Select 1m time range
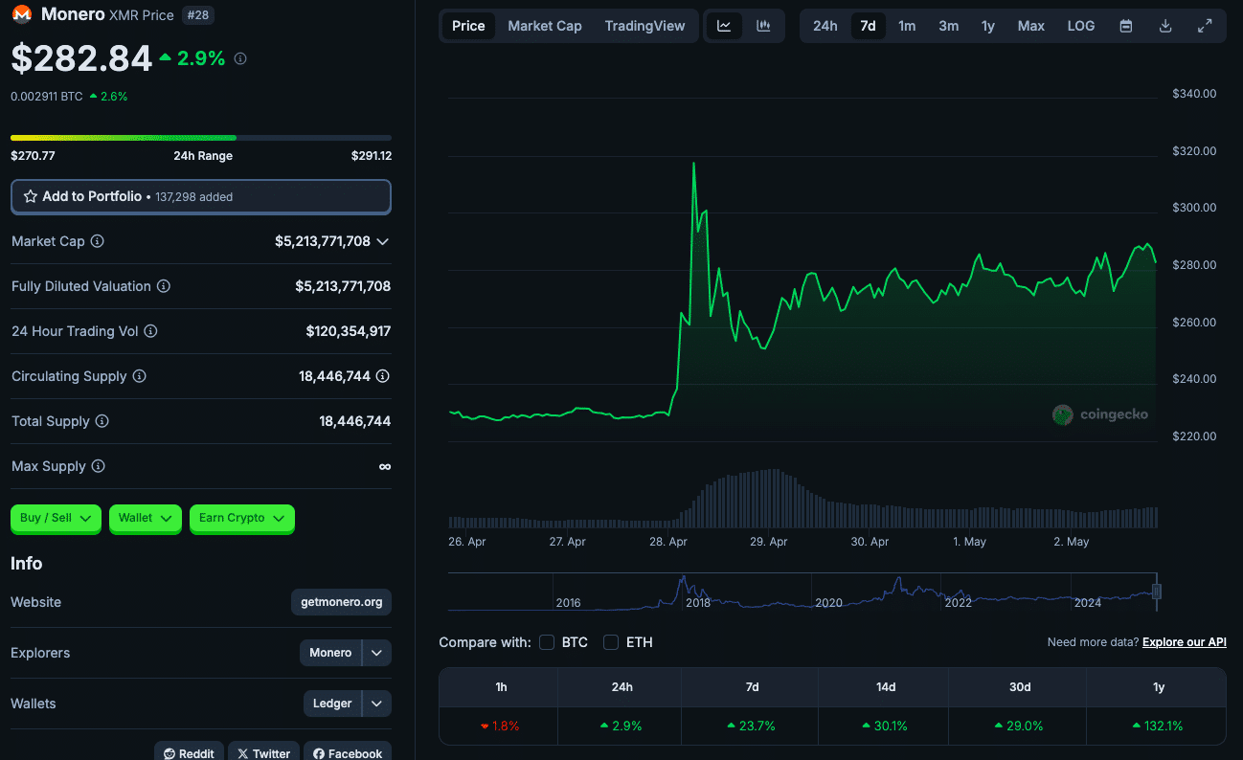Screen dimensions: 1243x760 click(907, 26)
